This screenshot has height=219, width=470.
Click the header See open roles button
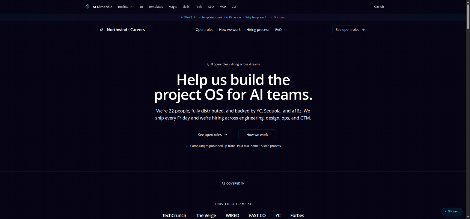tap(350, 30)
